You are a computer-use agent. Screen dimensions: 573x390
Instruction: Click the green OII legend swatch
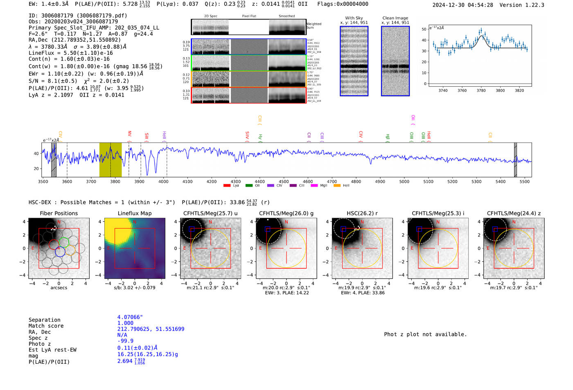pos(249,185)
